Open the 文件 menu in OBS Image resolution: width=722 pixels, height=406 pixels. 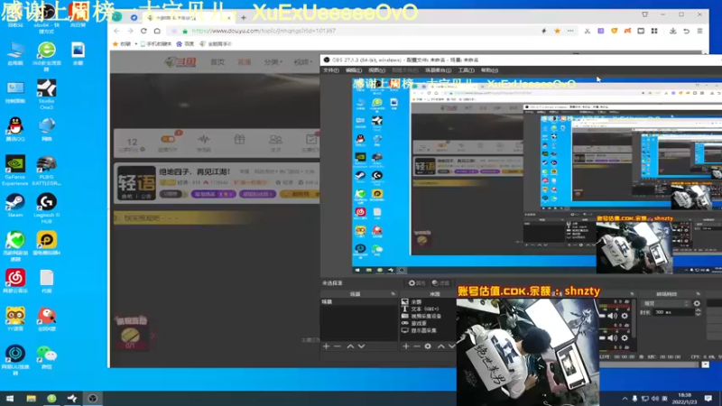coord(330,70)
